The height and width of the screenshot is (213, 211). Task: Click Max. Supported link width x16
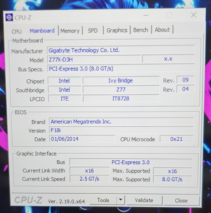172,171
